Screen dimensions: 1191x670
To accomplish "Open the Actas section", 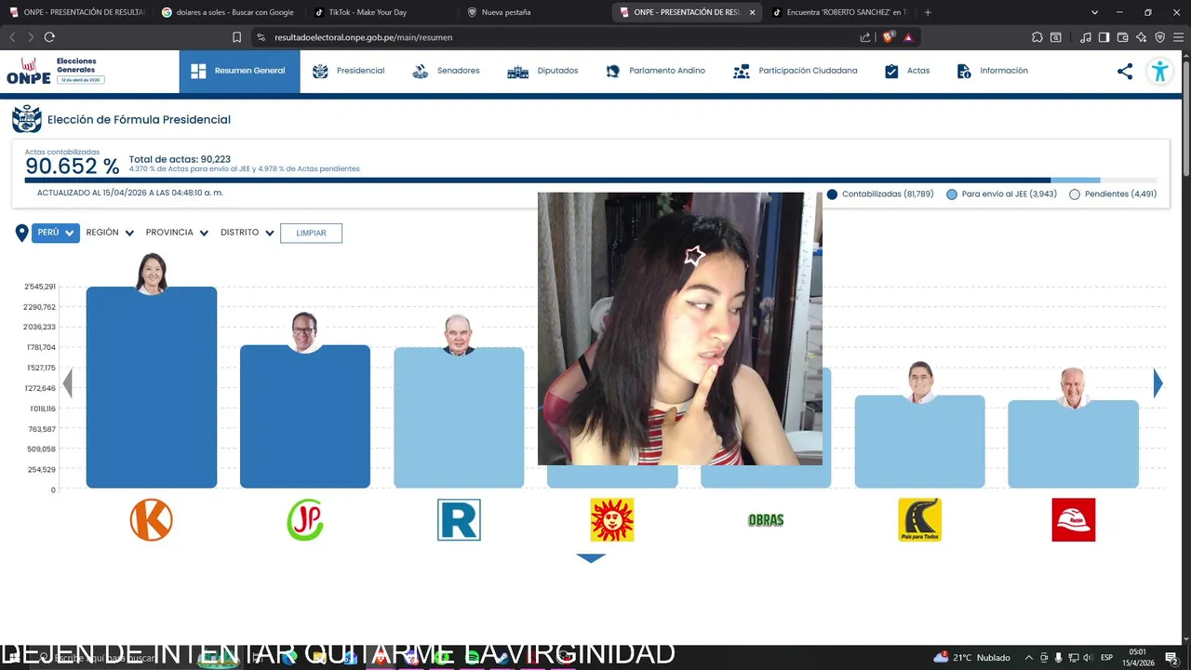I will (907, 71).
